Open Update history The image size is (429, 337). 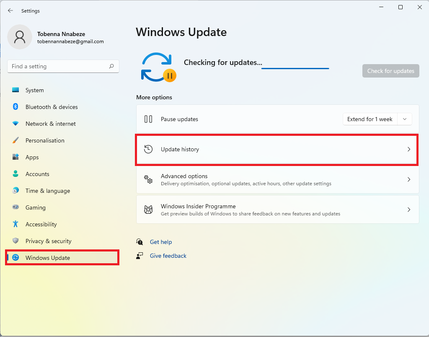click(277, 149)
